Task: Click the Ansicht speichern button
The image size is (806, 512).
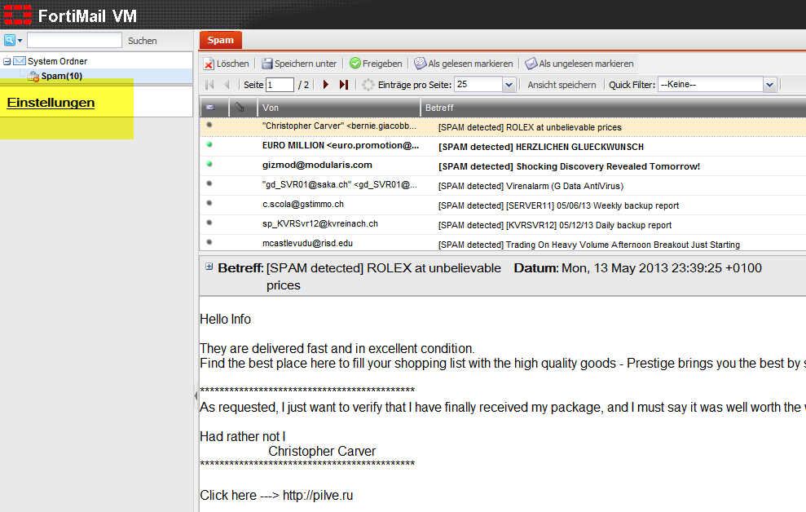Action: tap(562, 85)
